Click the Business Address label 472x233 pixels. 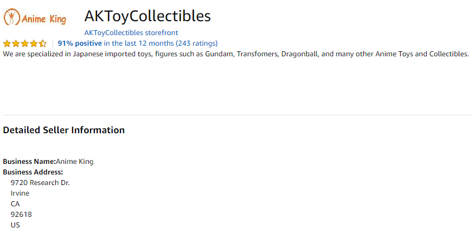pyautogui.click(x=33, y=172)
